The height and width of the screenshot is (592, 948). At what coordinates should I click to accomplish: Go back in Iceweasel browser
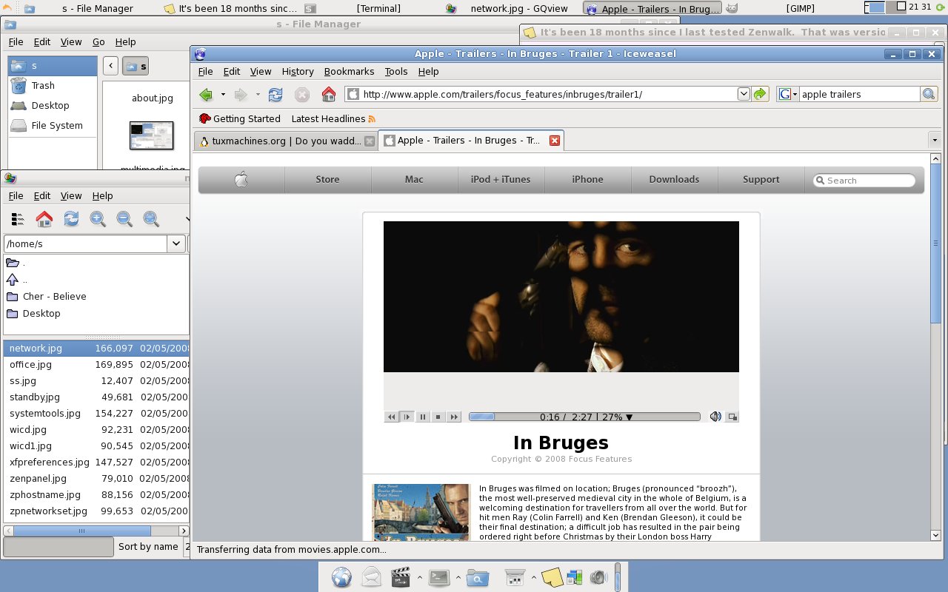click(206, 95)
